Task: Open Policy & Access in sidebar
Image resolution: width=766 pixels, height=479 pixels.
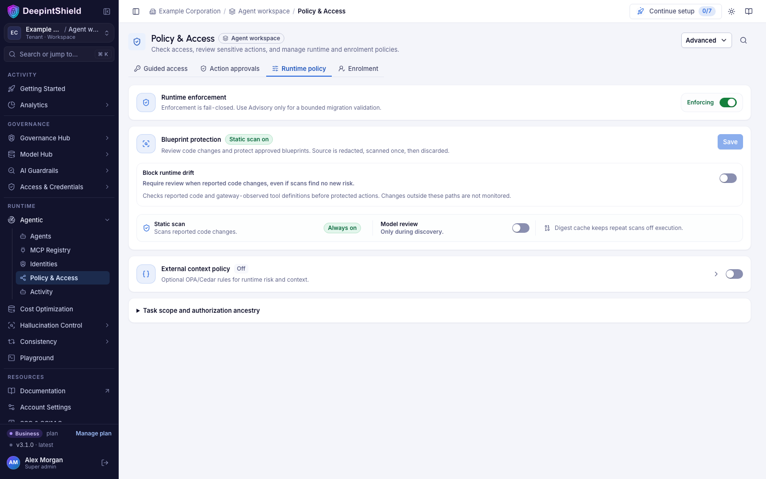Action: [63, 278]
